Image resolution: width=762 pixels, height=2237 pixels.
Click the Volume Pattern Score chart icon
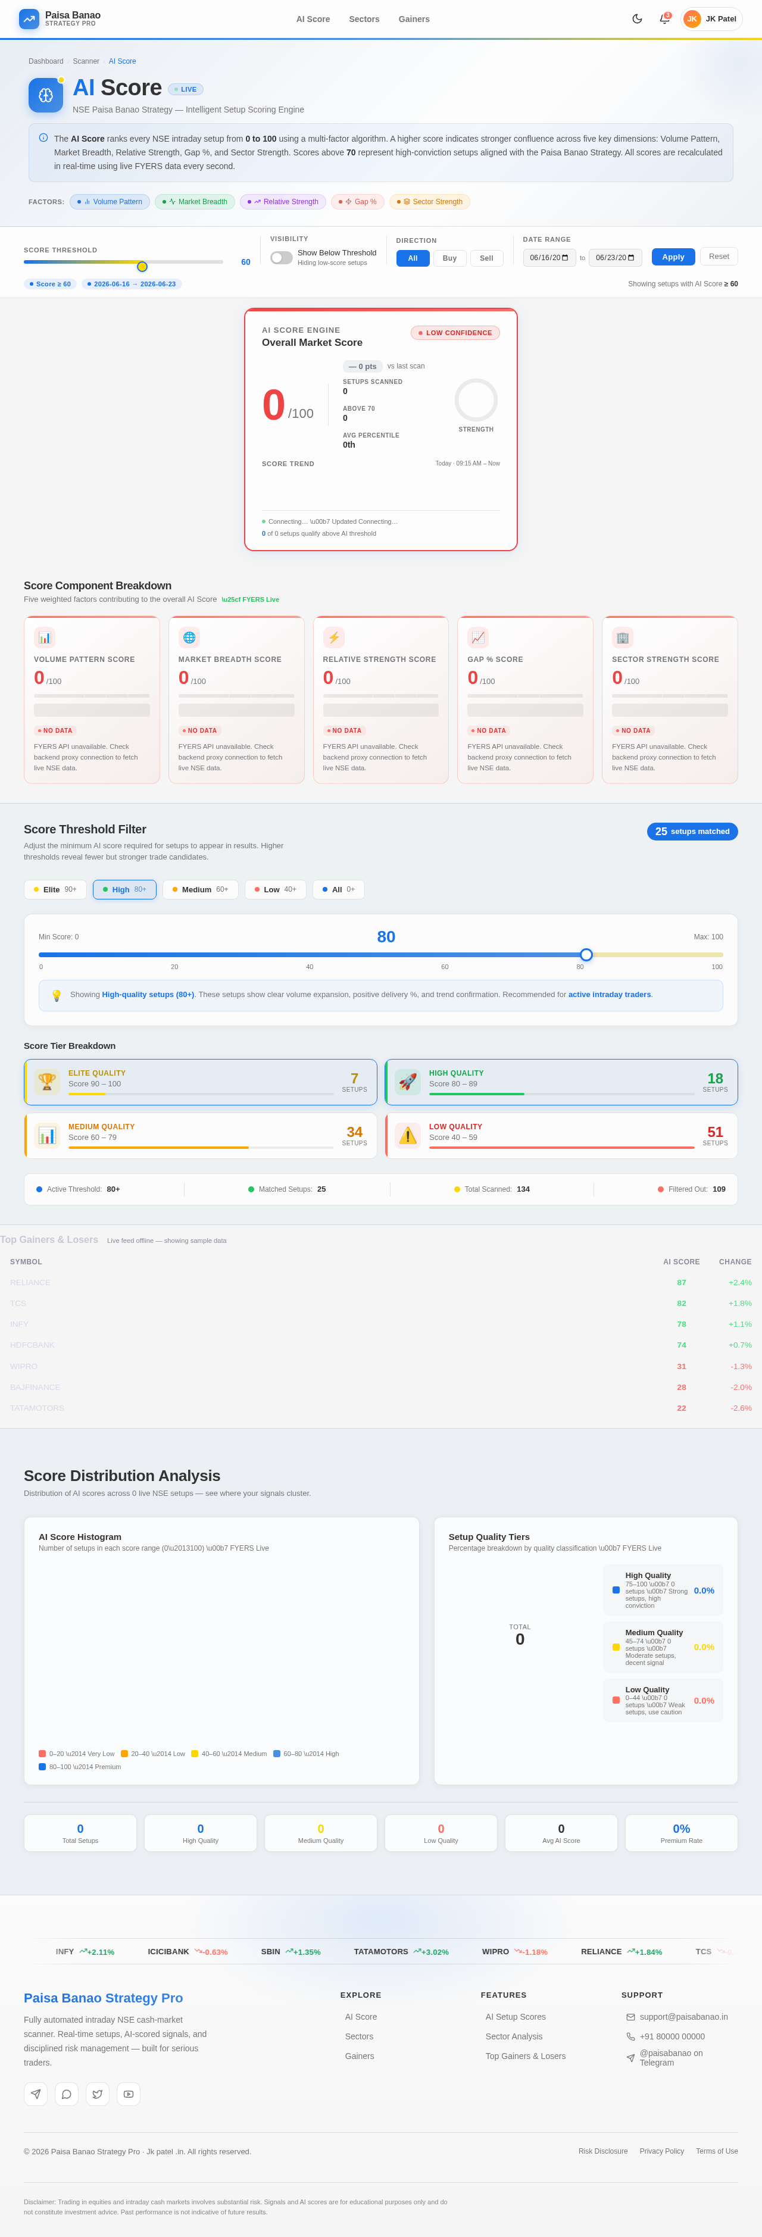pos(44,638)
